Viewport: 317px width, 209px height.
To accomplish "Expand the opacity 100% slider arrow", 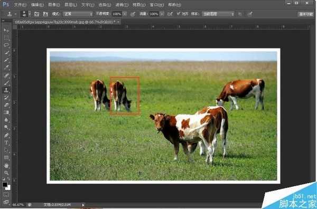I will click(x=125, y=14).
